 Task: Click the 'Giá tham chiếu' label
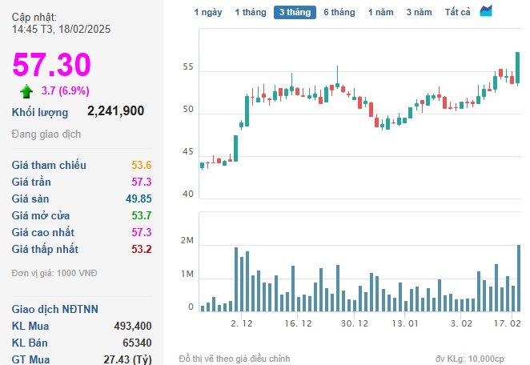[49, 165]
